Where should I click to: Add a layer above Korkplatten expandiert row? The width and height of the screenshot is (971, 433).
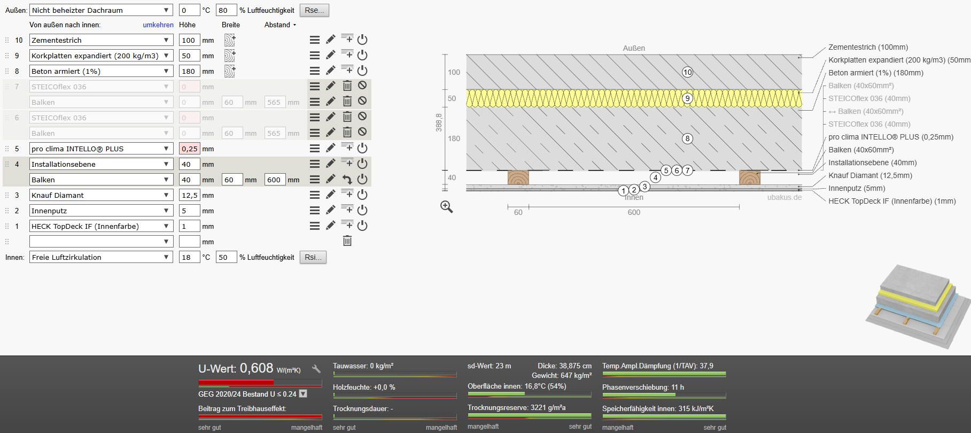pos(347,55)
